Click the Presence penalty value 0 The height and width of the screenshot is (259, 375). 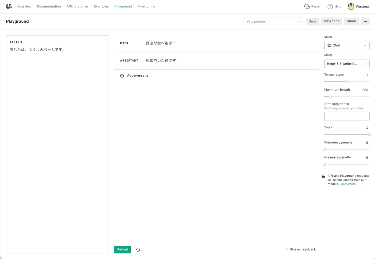tap(367, 158)
